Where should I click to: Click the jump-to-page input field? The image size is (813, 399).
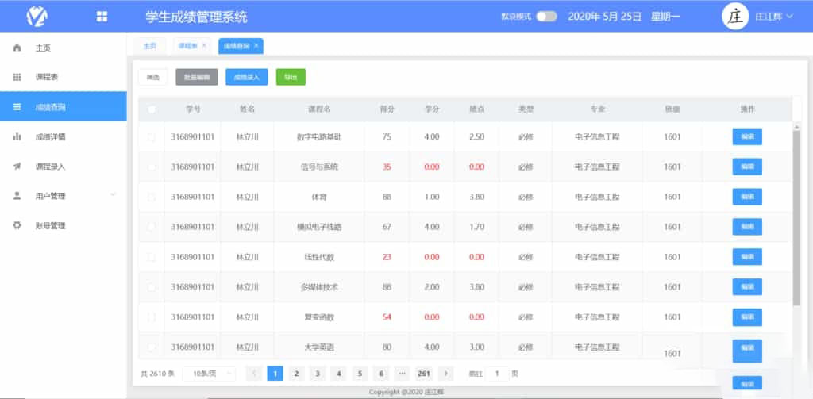[x=497, y=374]
